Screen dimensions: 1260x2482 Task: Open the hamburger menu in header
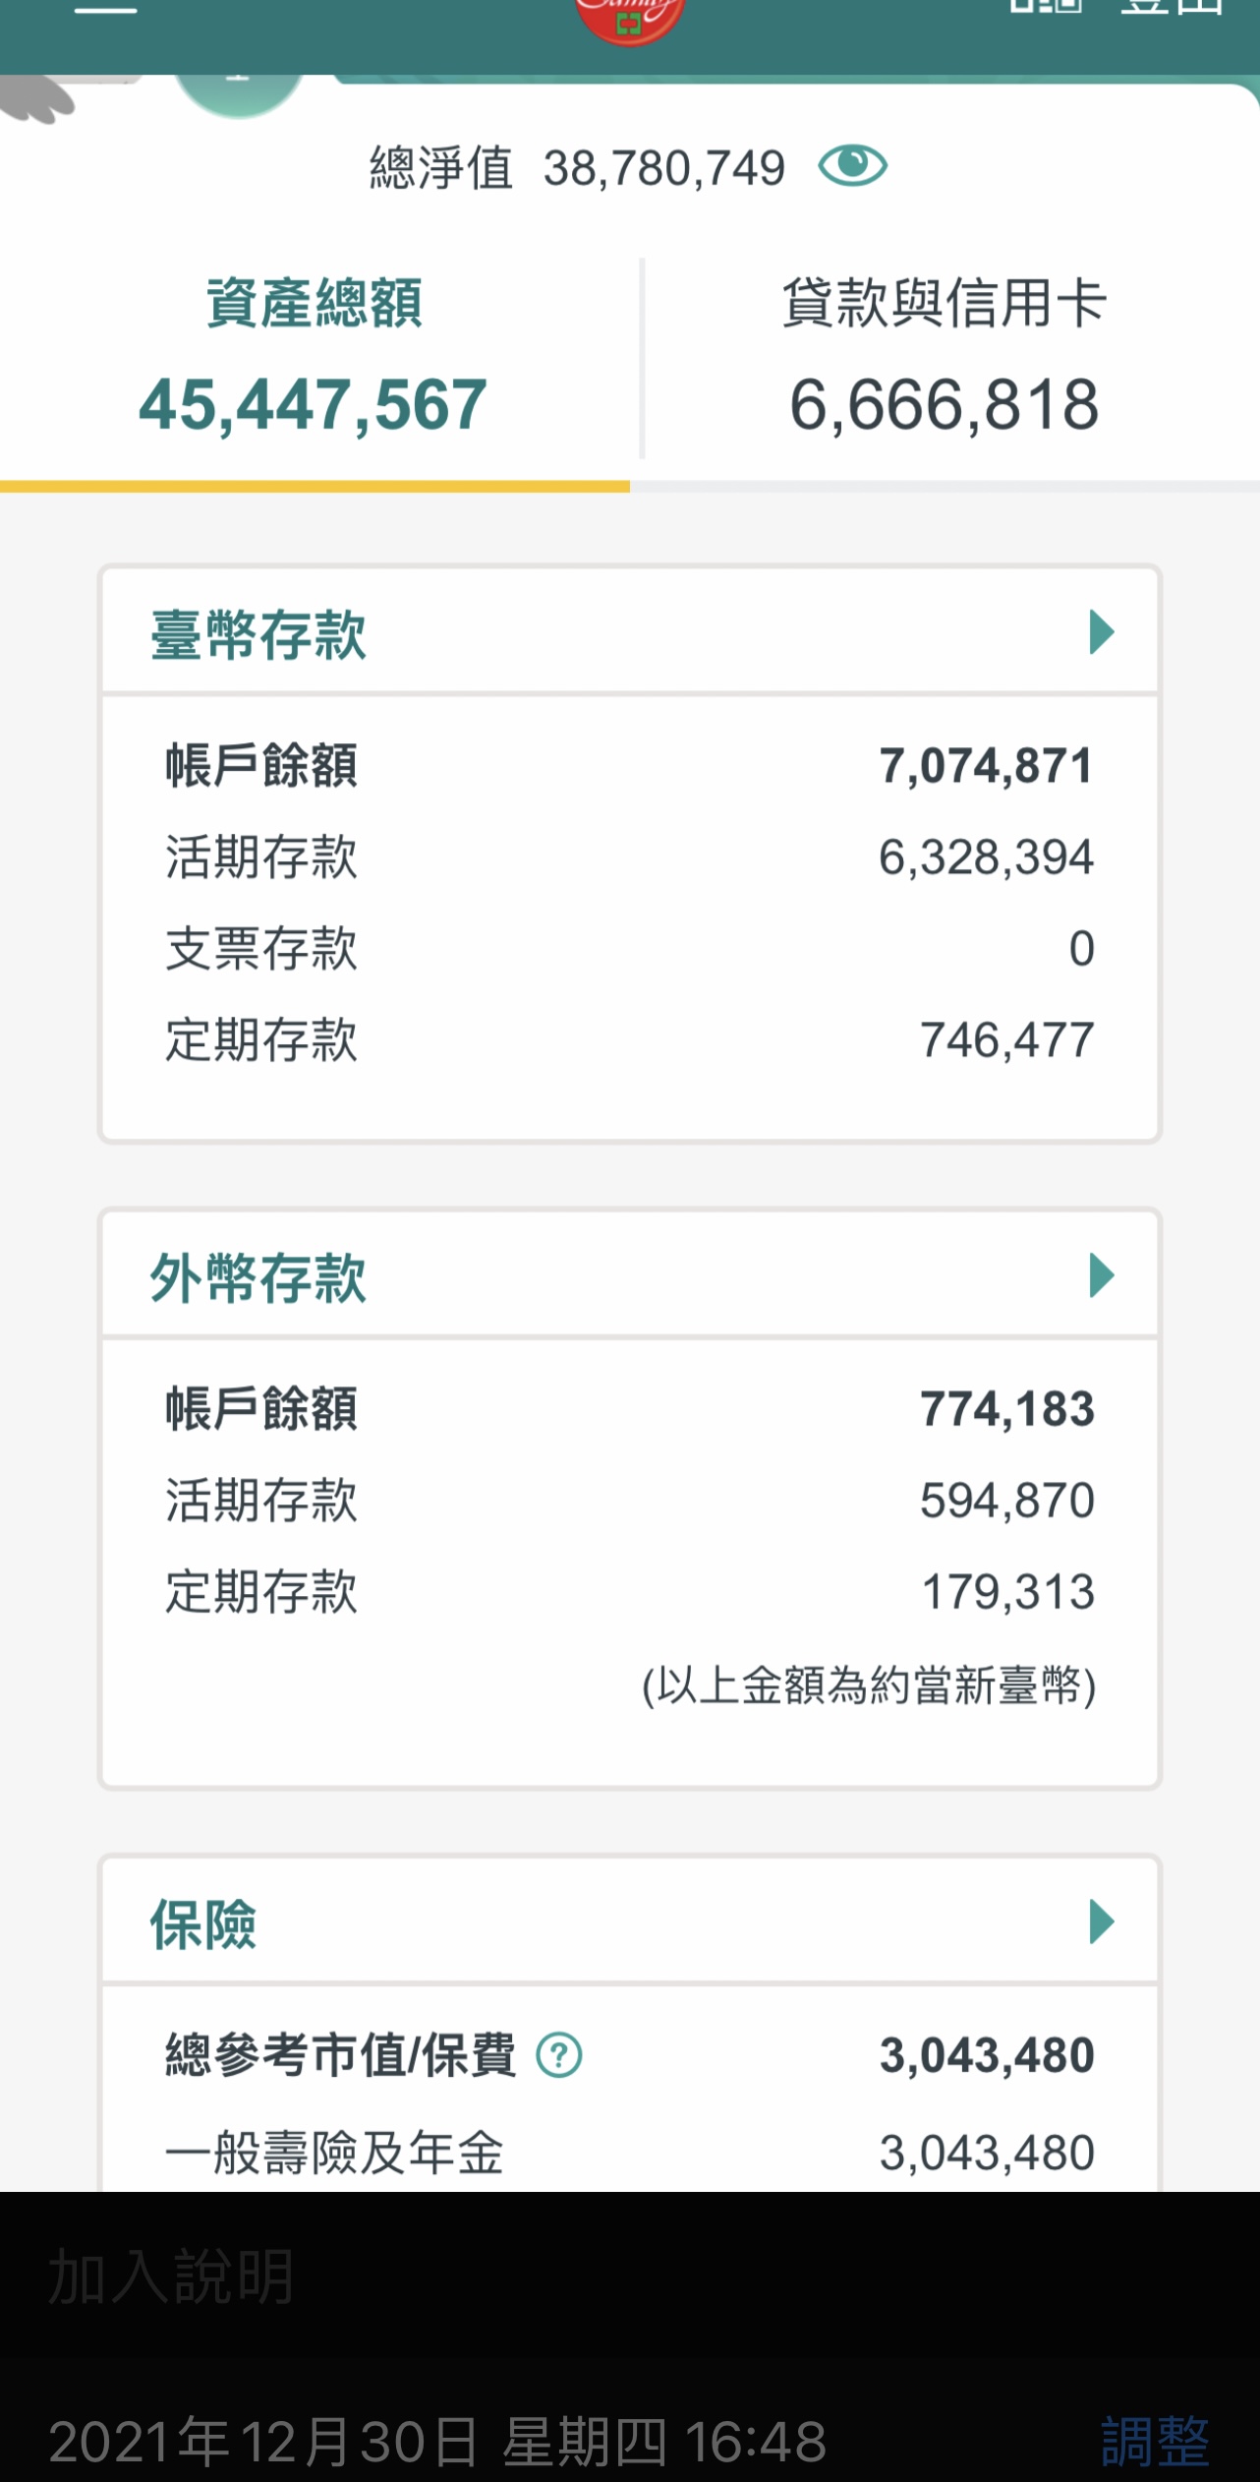coord(106,8)
